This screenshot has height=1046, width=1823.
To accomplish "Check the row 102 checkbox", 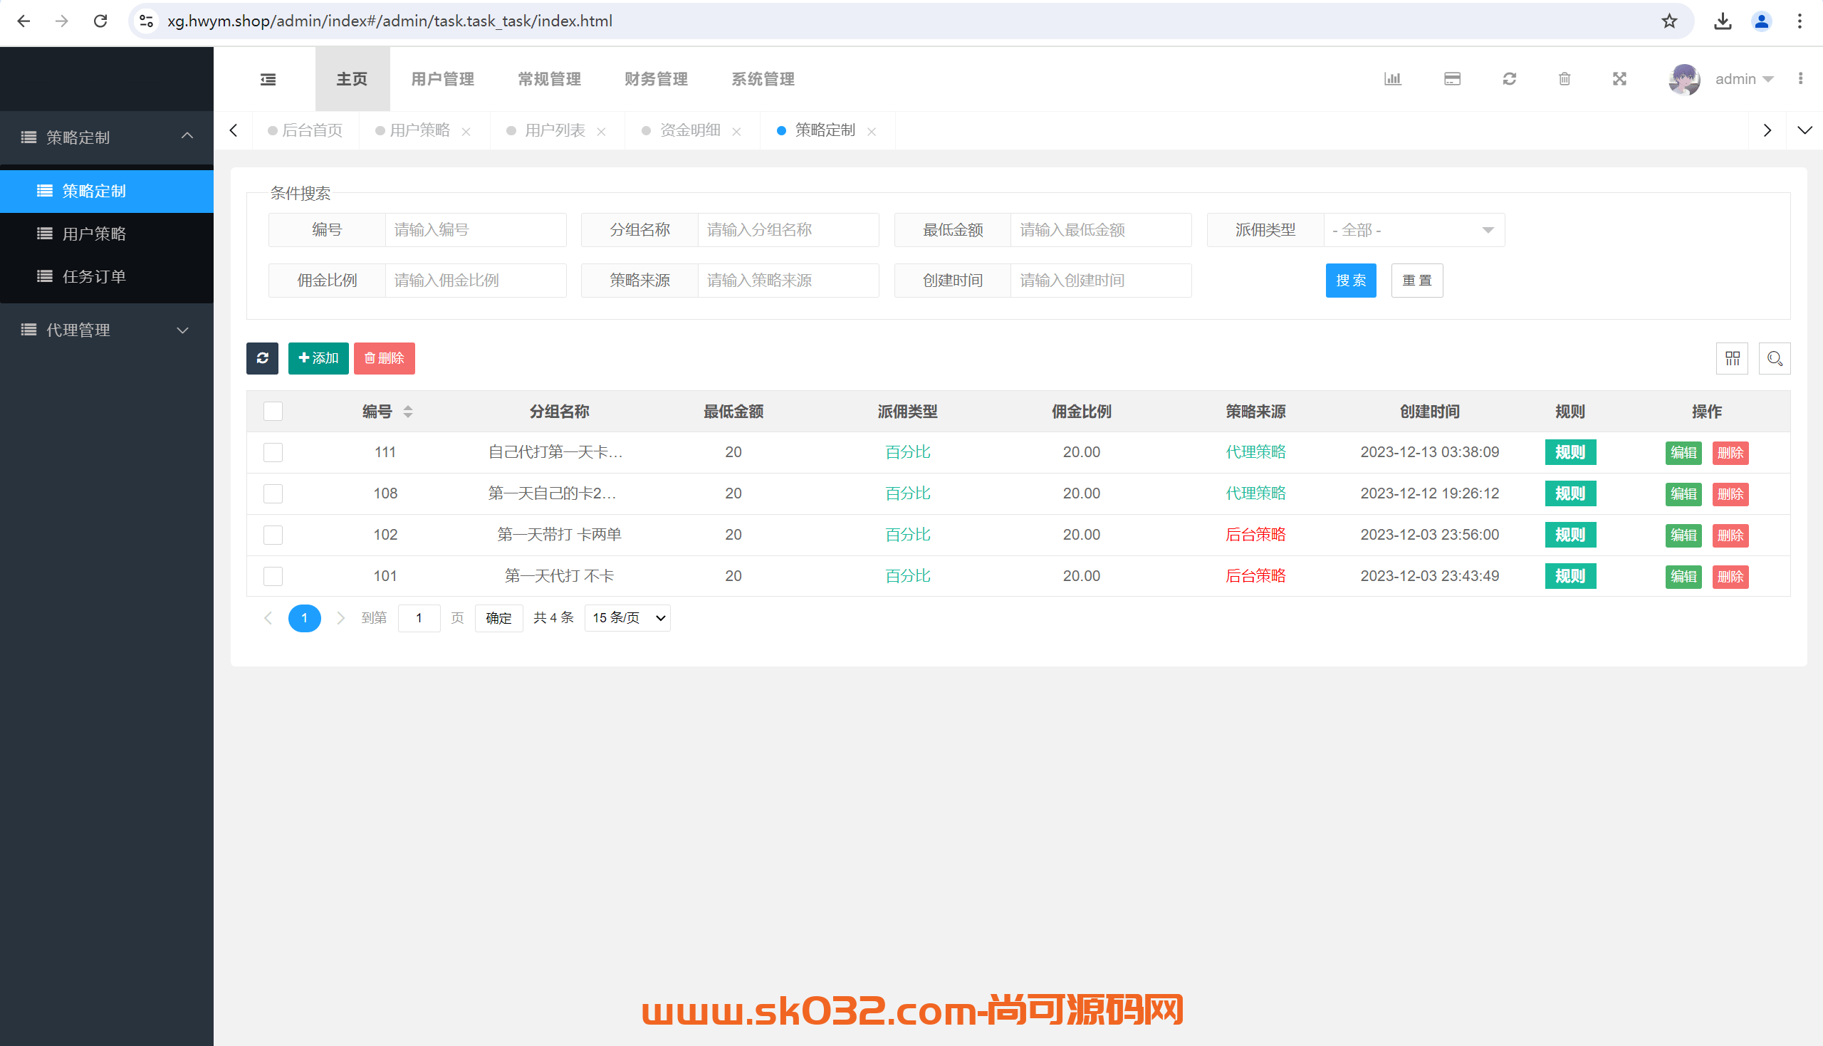I will tap(273, 535).
